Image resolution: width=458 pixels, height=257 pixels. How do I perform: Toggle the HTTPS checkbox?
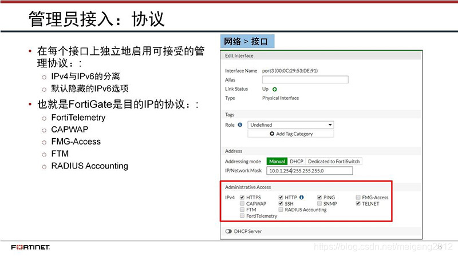(x=242, y=197)
